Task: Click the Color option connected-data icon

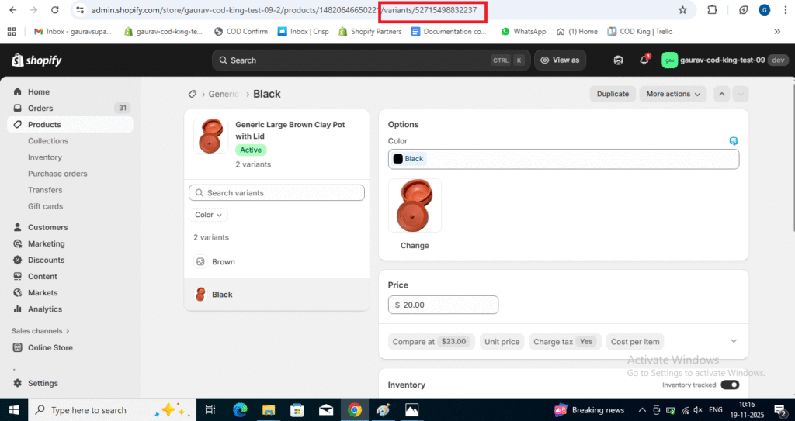Action: click(x=734, y=141)
